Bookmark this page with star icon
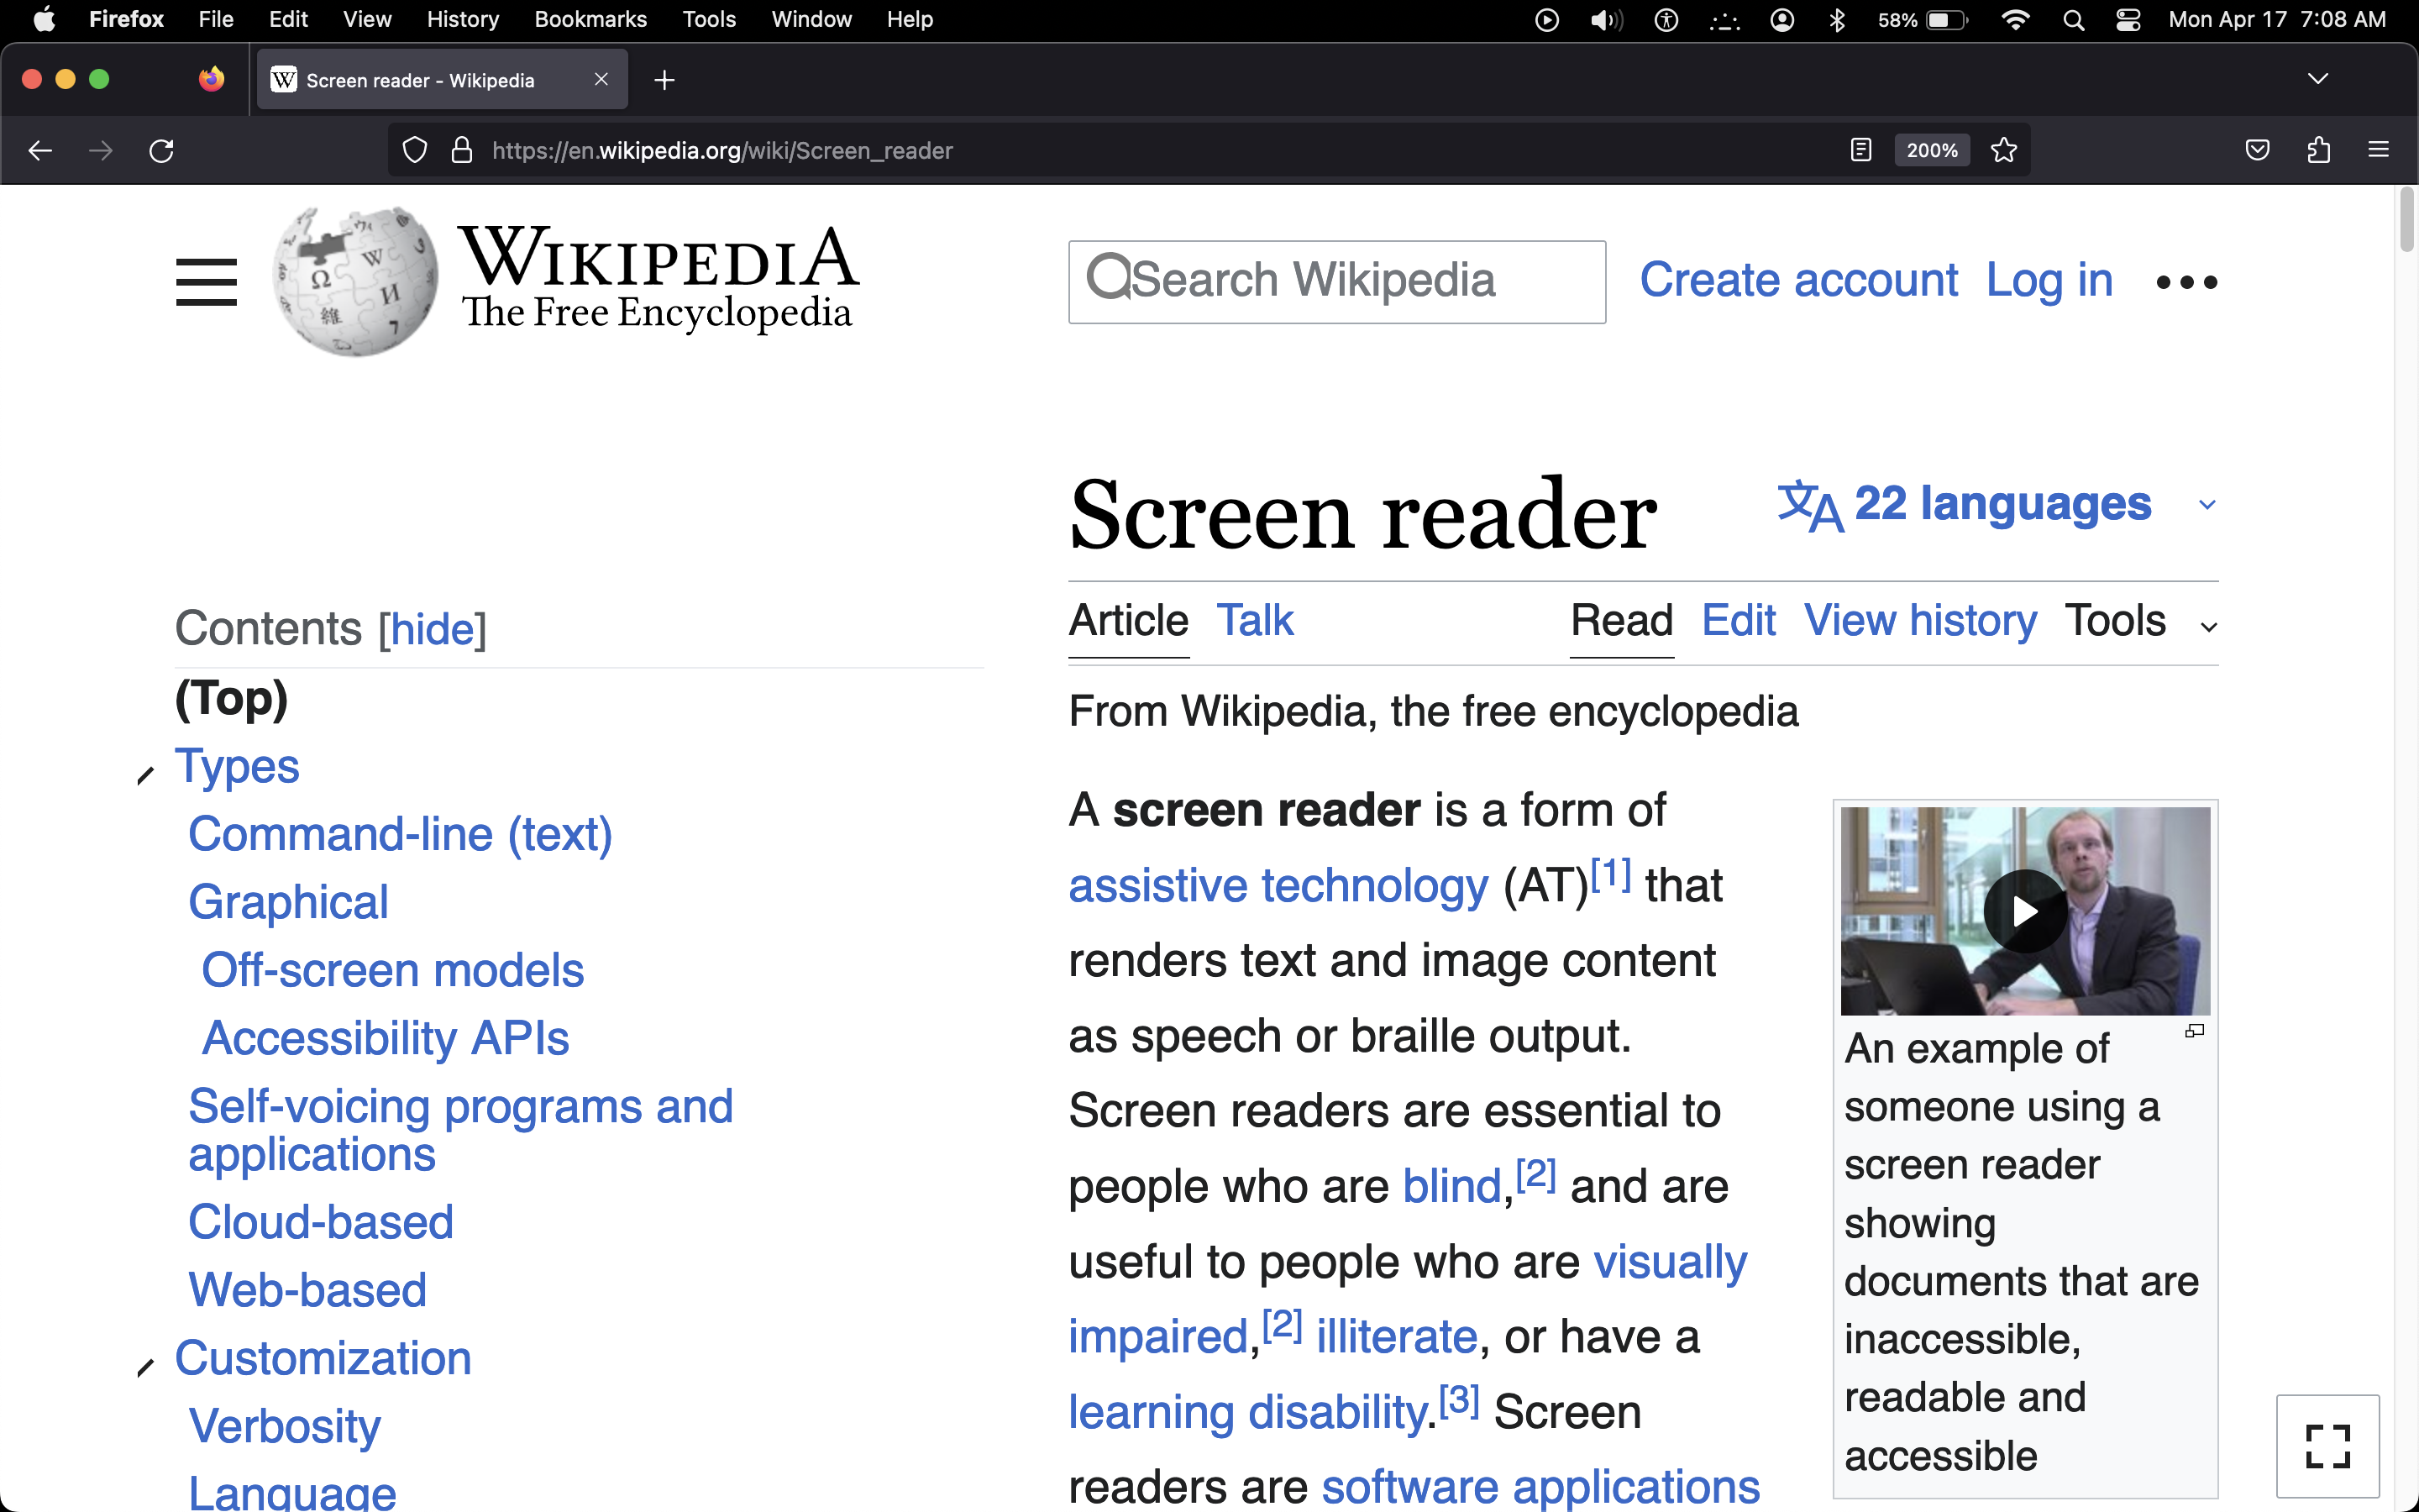 tap(2003, 151)
